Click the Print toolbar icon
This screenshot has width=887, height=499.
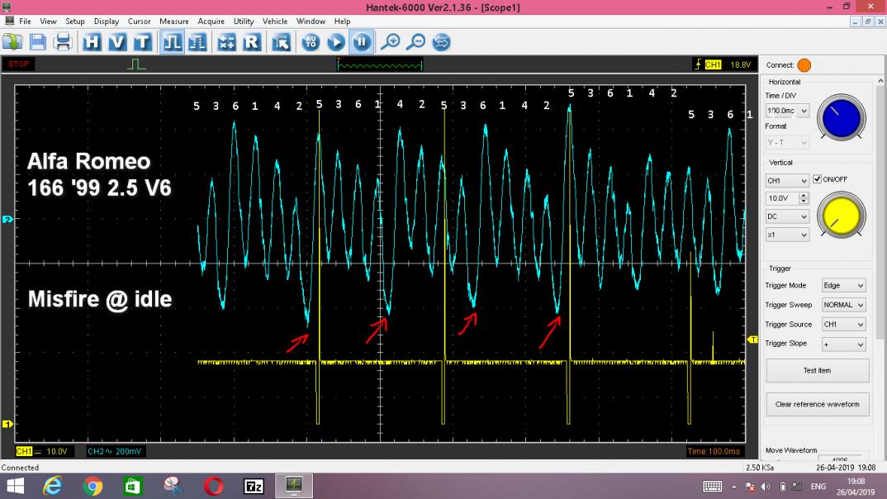point(63,42)
